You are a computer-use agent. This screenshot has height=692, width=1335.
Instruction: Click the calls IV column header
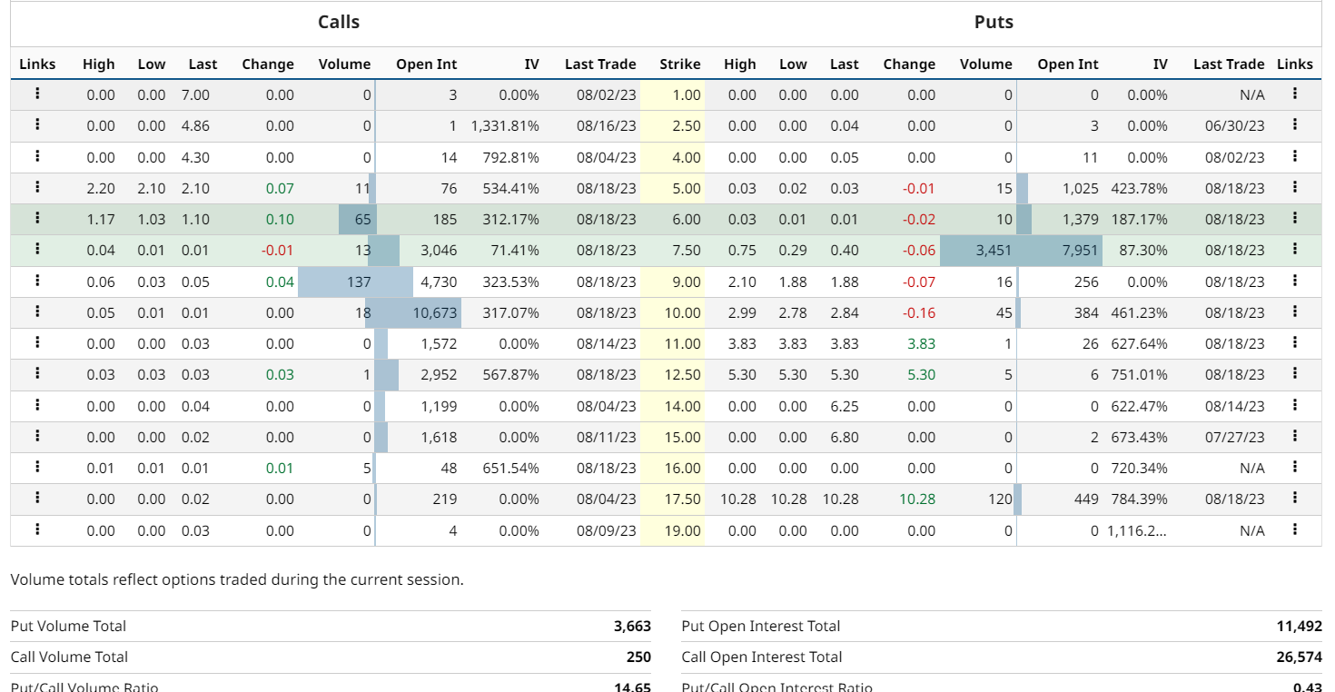(x=531, y=64)
